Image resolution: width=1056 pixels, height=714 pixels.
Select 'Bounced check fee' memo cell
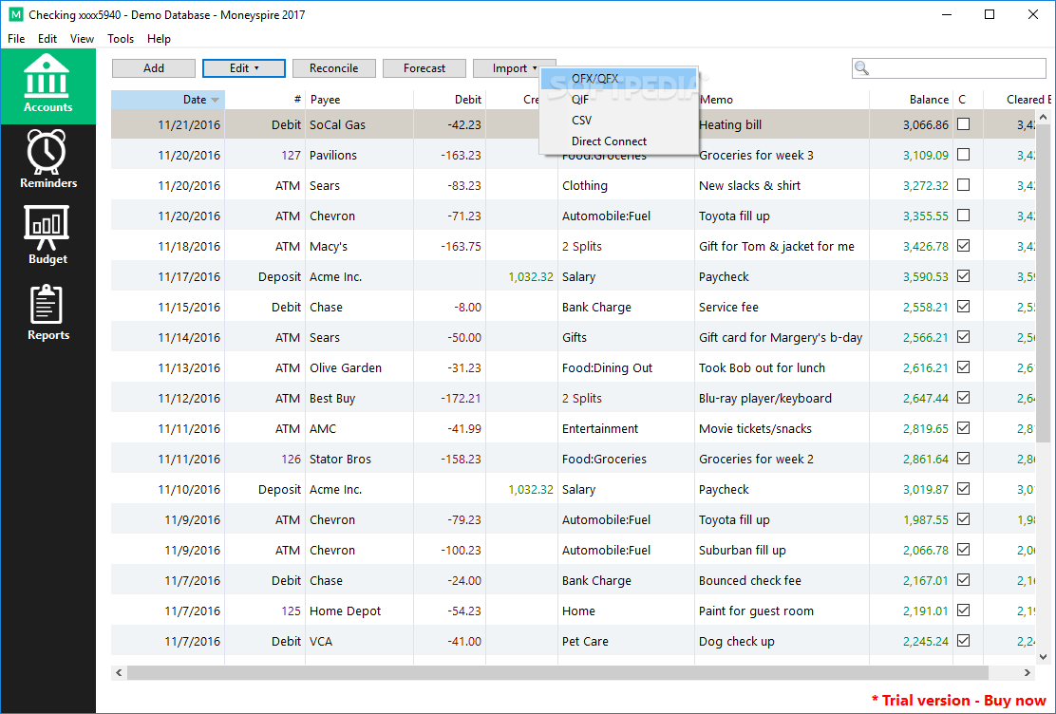click(782, 581)
